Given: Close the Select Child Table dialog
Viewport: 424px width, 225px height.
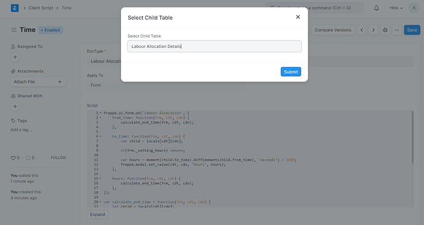Looking at the screenshot, I should pos(298,17).
